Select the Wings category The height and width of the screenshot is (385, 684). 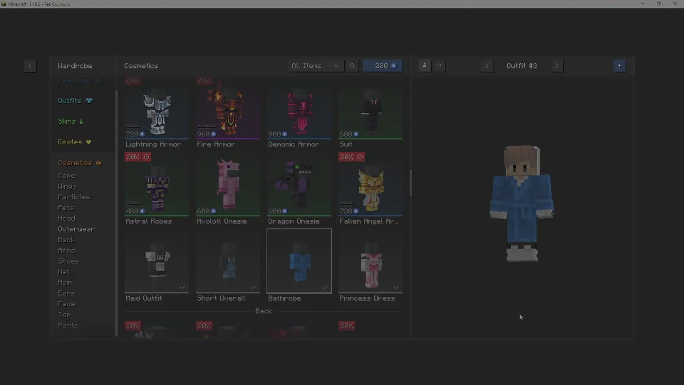coord(67,186)
